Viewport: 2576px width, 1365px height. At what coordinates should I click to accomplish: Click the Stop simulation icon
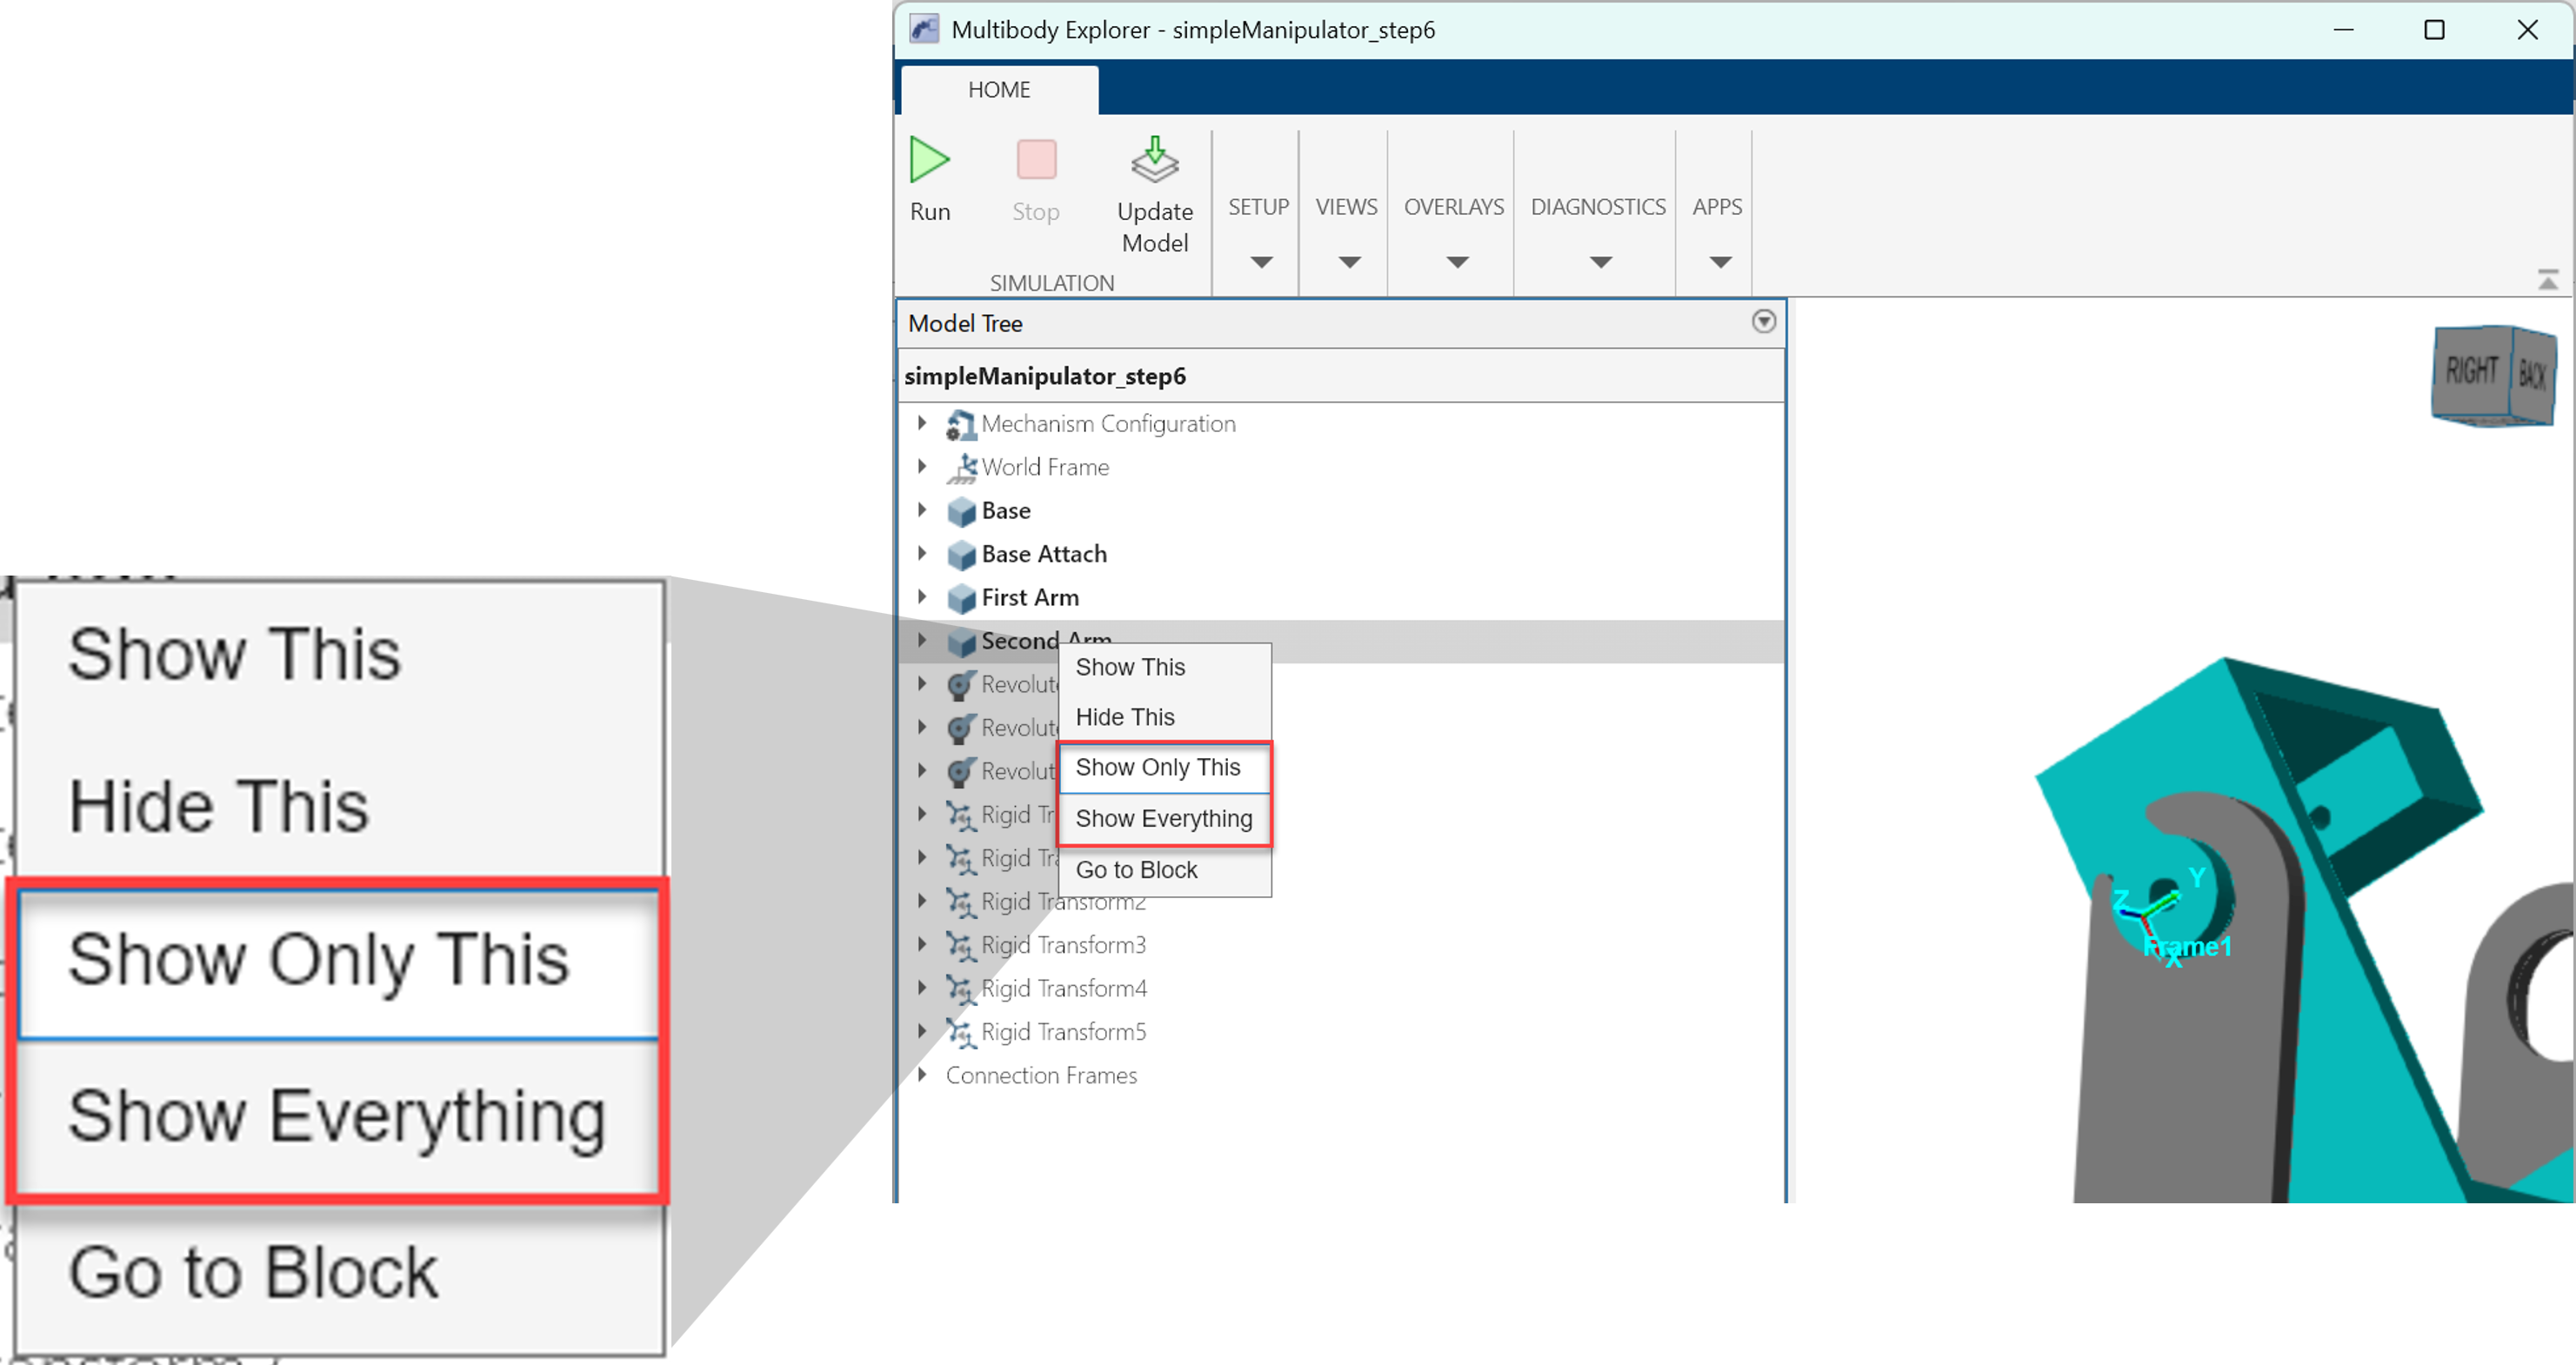coord(1035,160)
